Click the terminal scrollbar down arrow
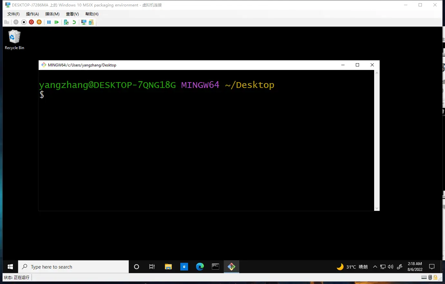The height and width of the screenshot is (284, 445). click(377, 208)
